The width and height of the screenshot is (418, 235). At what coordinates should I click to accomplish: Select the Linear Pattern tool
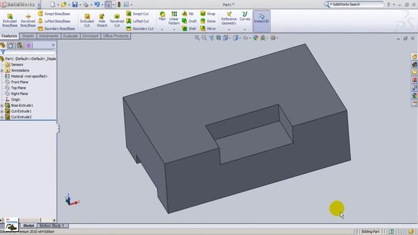(174, 18)
